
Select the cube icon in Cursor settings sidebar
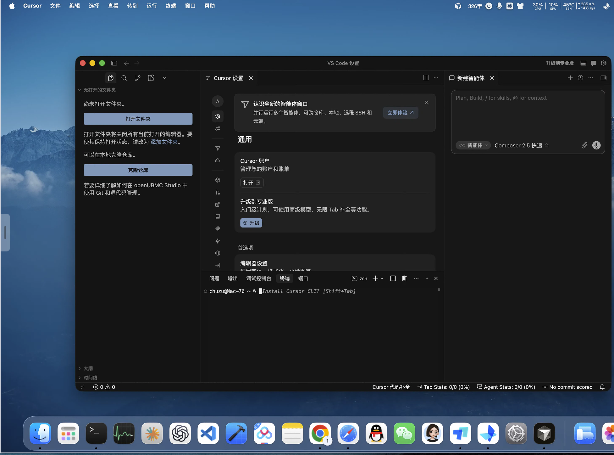[218, 180]
